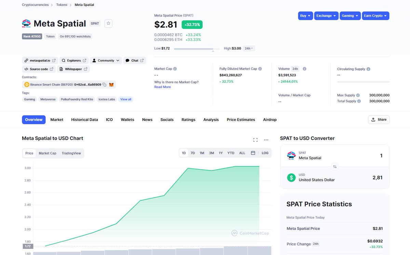This screenshot has width=410, height=255.
Task: Open the Analysis tab
Action: [x=211, y=120]
